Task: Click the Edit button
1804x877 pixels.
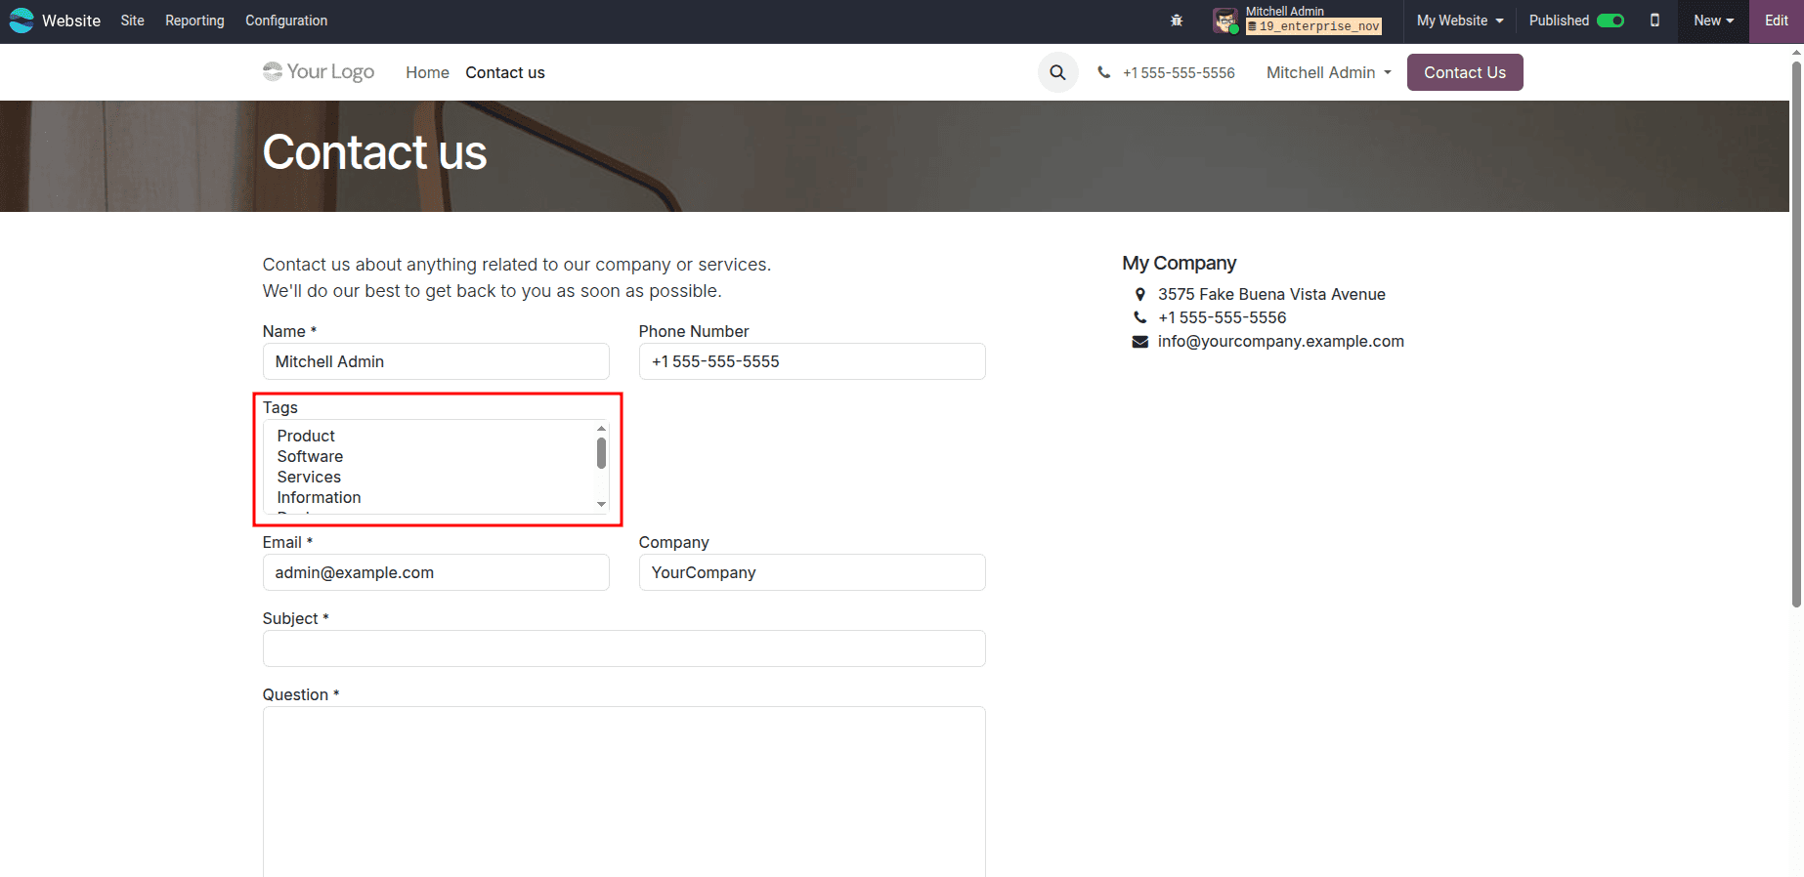Action: coord(1777,21)
